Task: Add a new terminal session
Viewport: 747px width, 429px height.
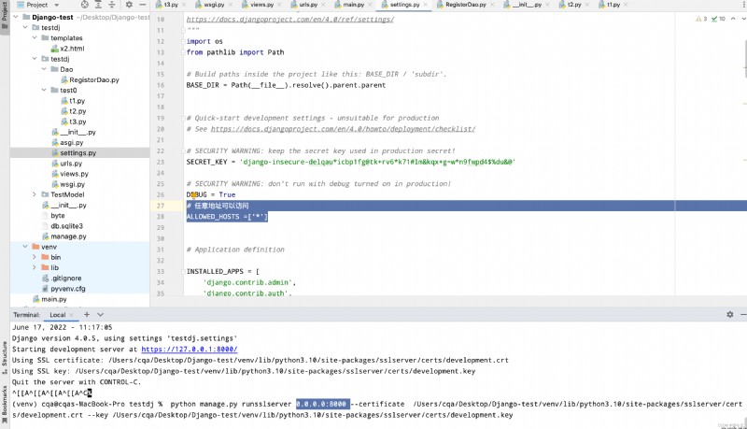Action: (x=87, y=315)
